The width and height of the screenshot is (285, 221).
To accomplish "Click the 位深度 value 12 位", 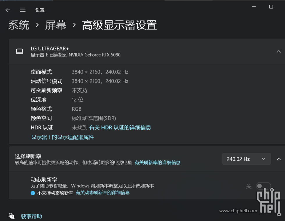I will [77, 100].
